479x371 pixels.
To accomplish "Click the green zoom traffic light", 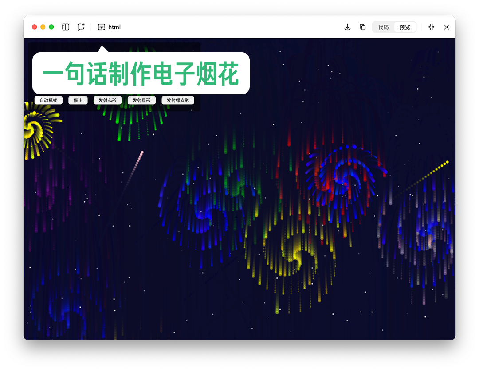I will [x=51, y=27].
